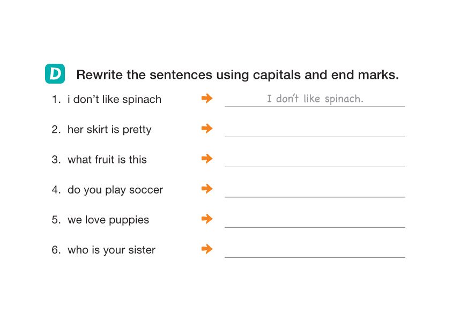Click the orange arrow for 'we love puppies'
Viewport: 468px width, 328px height.
(x=207, y=219)
